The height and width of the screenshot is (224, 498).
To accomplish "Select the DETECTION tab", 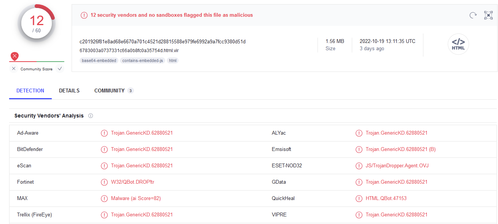I will (30, 91).
